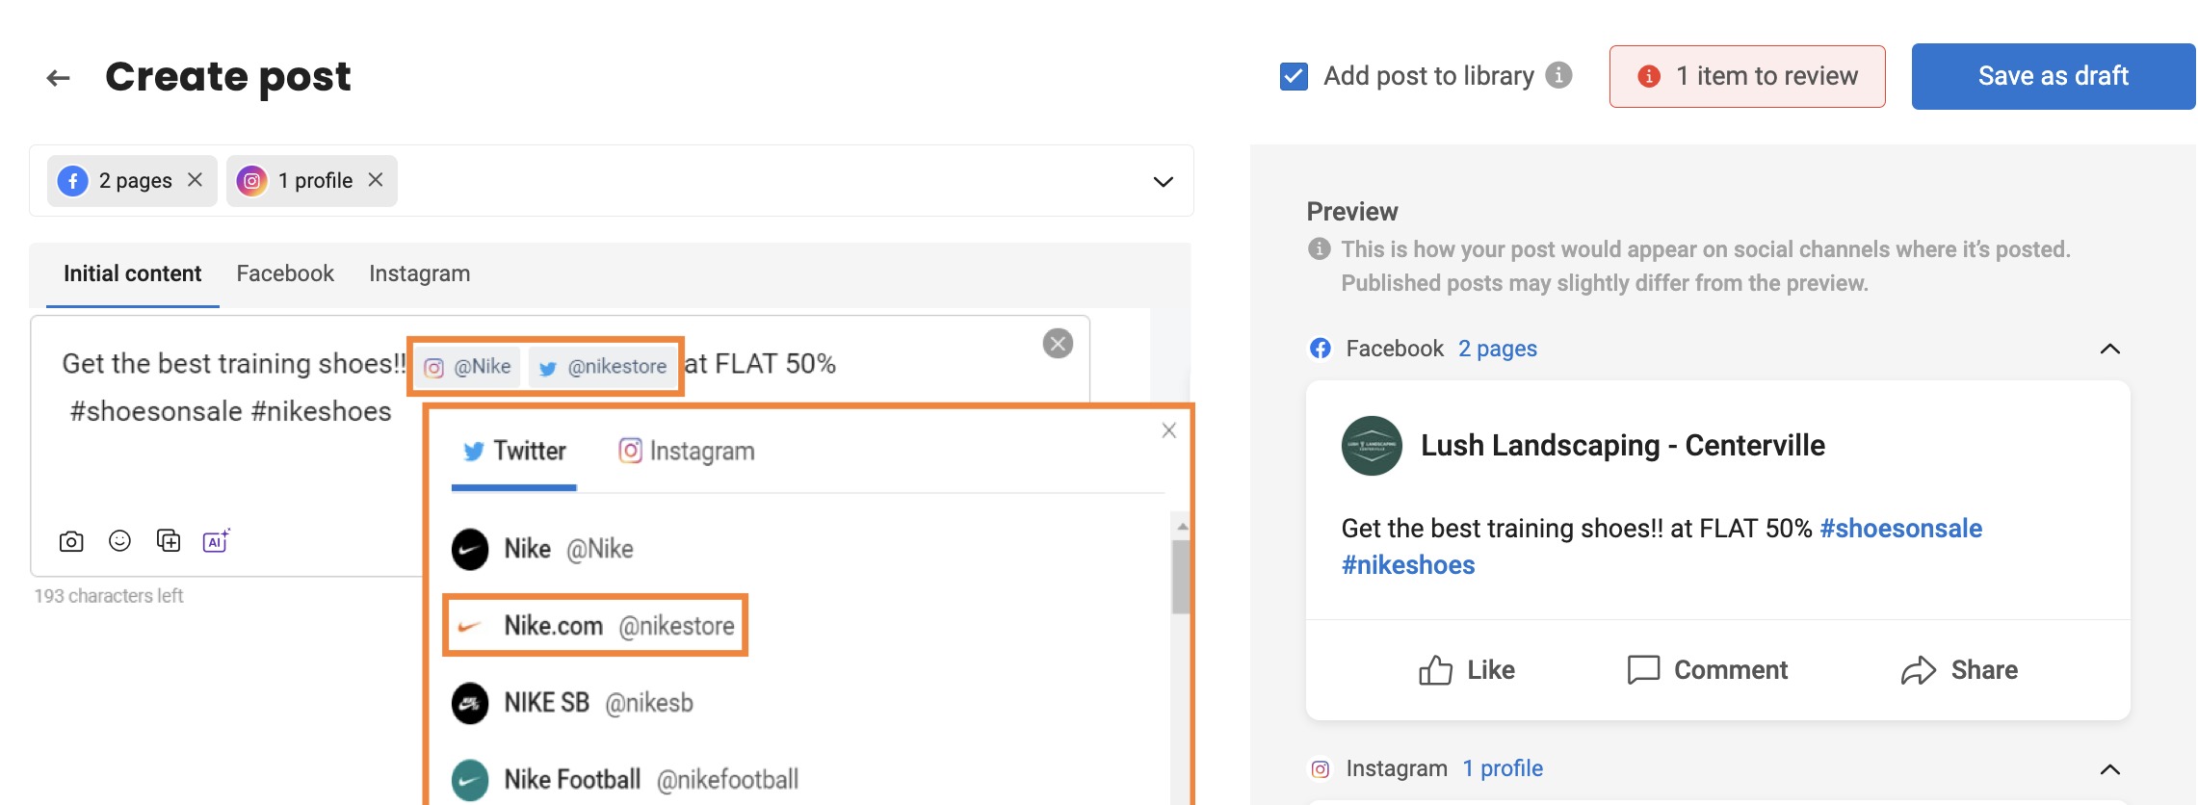The height and width of the screenshot is (805, 2198).
Task: Select Nike.com @nikestore from the mention list
Action: point(595,624)
